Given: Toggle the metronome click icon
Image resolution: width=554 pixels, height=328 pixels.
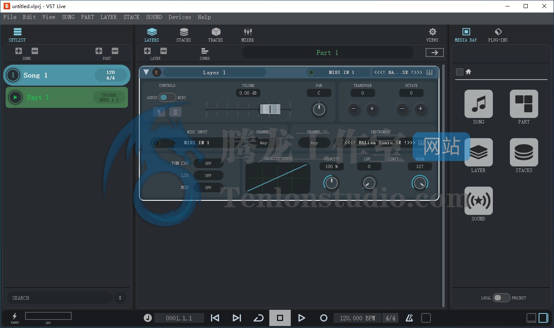Looking at the screenshot, I should pos(409,318).
